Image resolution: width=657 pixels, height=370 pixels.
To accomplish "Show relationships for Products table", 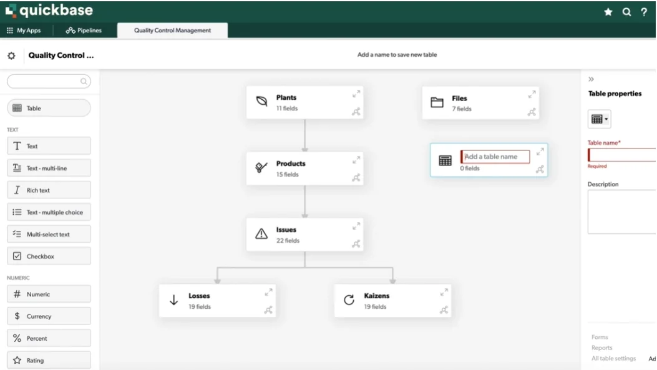I will click(x=356, y=178).
